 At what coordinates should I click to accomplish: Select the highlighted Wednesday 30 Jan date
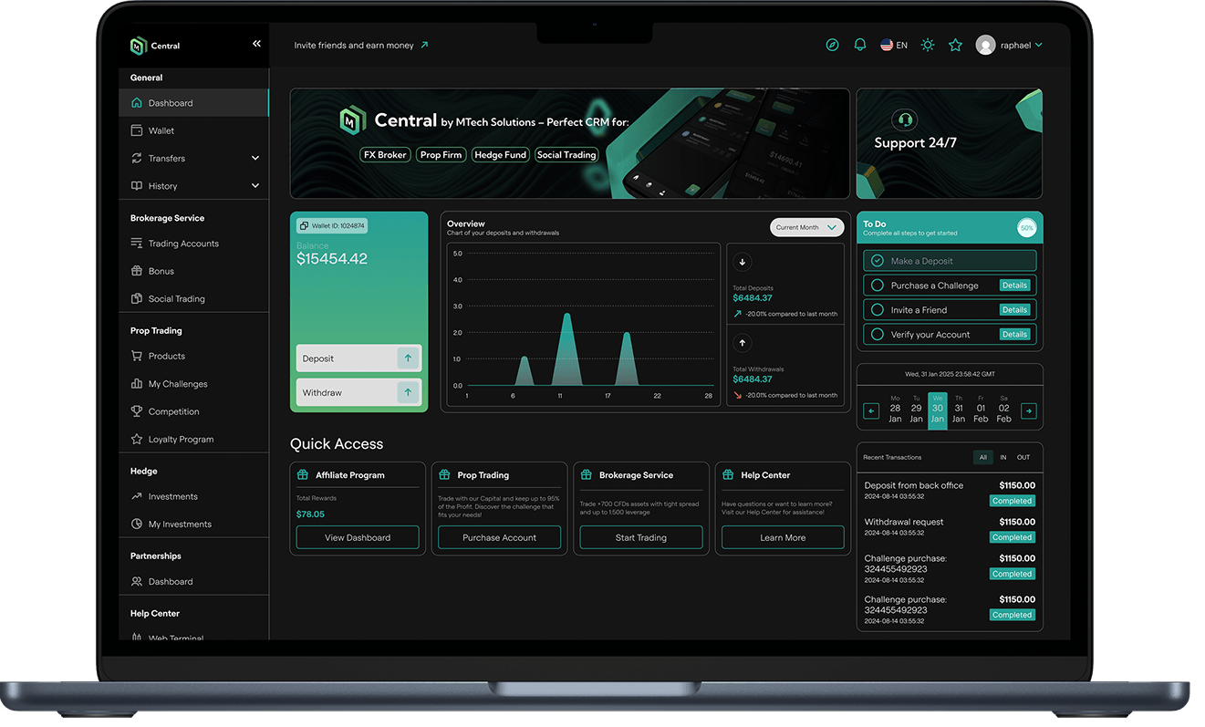pyautogui.click(x=938, y=410)
